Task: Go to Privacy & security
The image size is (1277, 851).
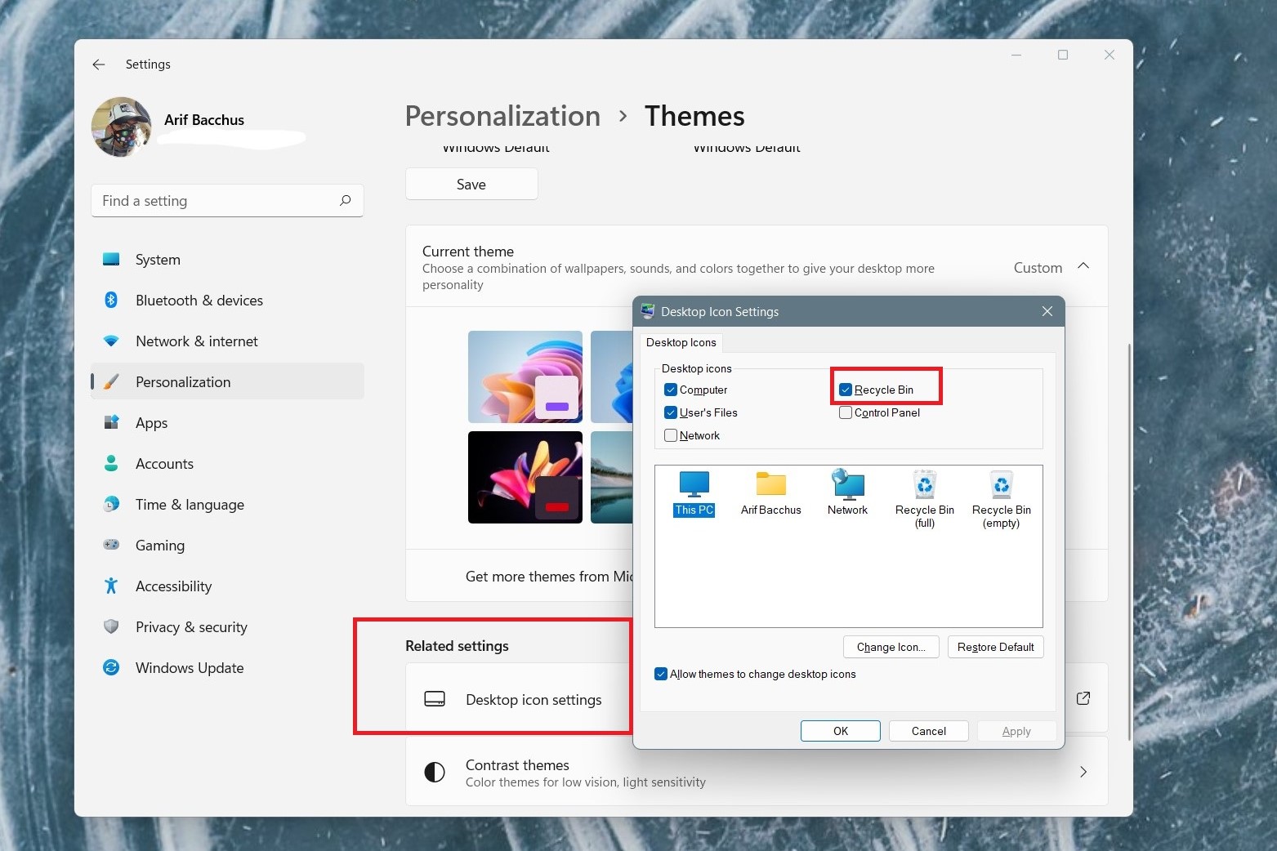Action: coord(227,627)
